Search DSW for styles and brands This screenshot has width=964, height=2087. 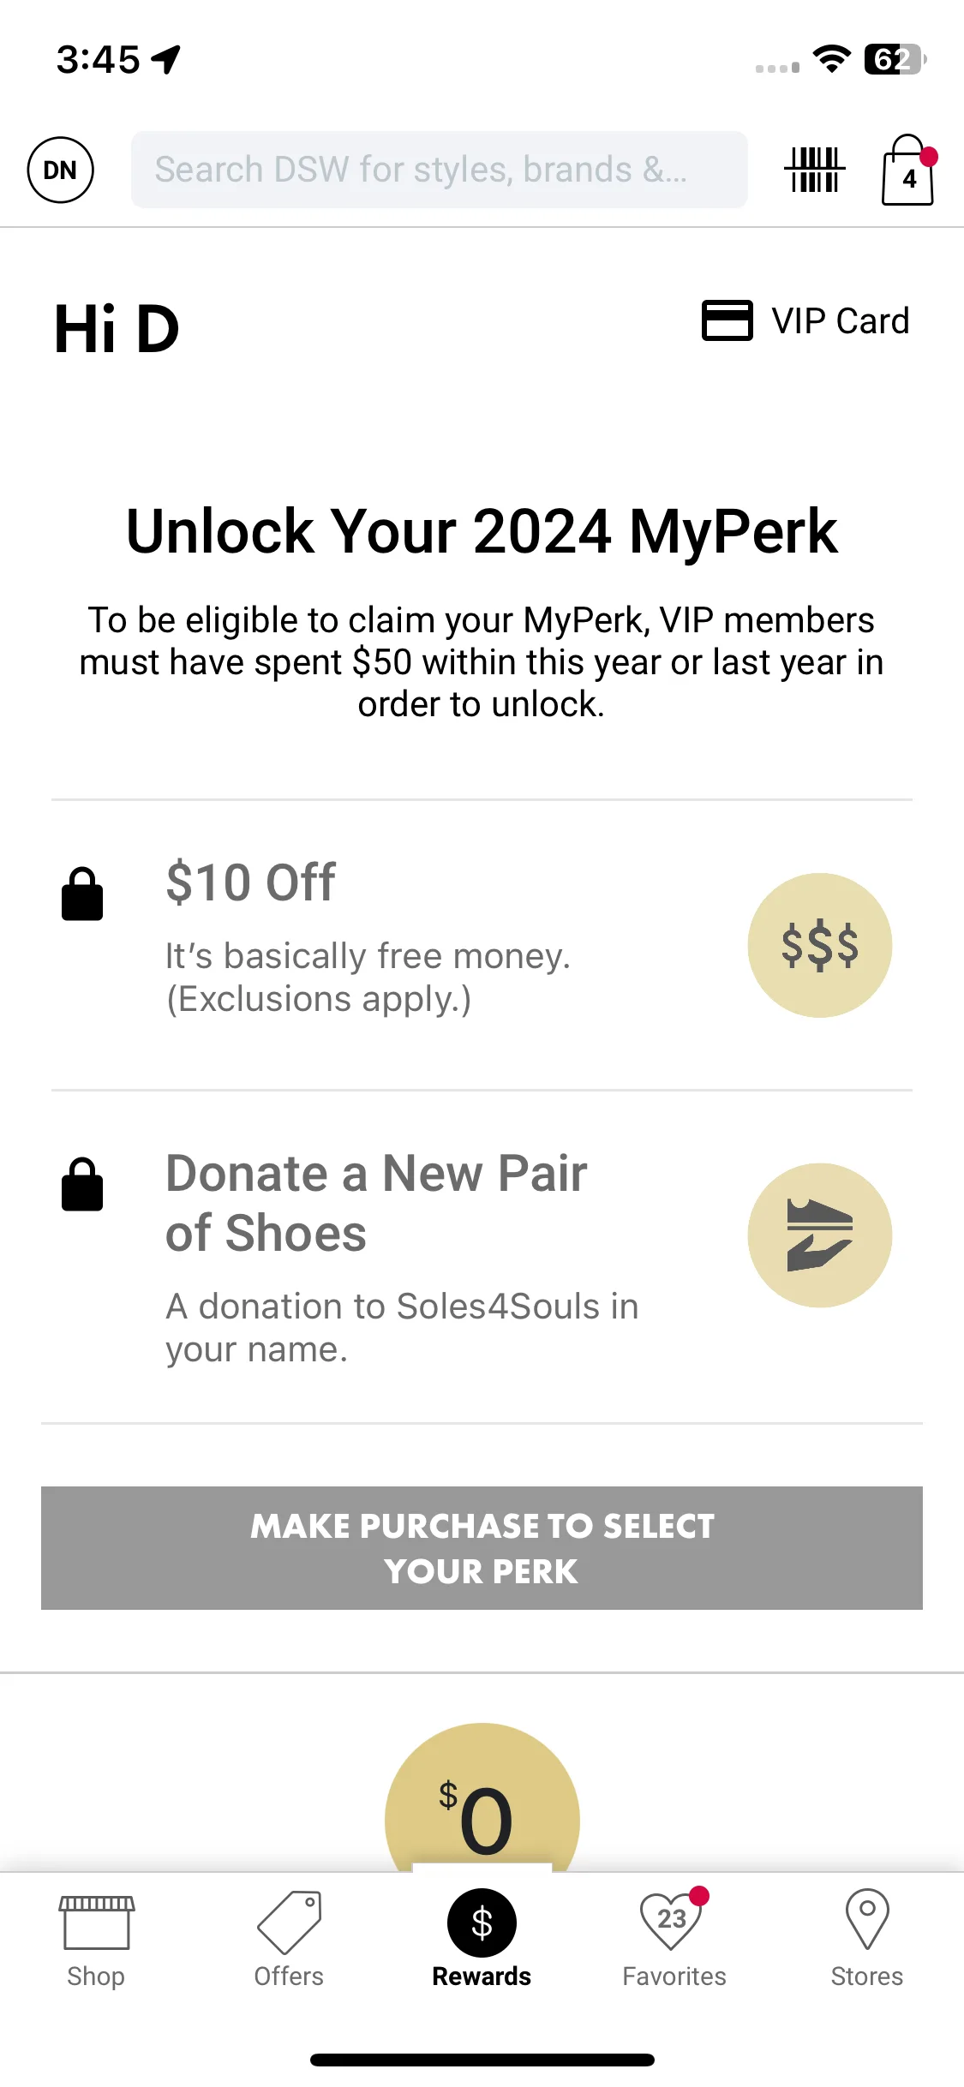[x=439, y=170]
